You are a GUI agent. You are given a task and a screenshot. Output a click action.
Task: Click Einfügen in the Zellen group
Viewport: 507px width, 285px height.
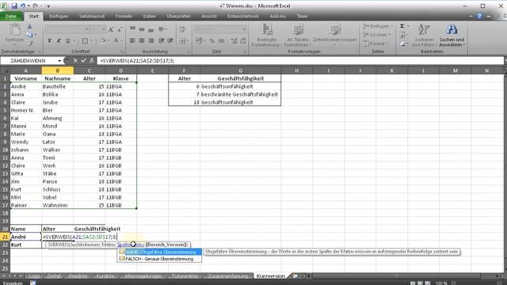pos(377,26)
